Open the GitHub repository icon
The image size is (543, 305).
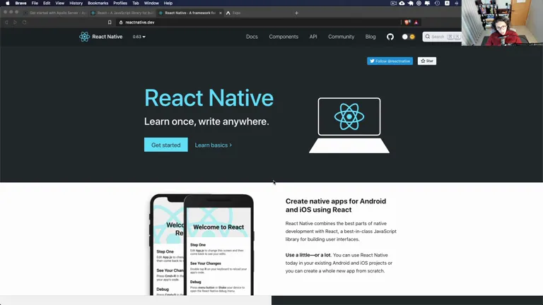[x=390, y=37]
